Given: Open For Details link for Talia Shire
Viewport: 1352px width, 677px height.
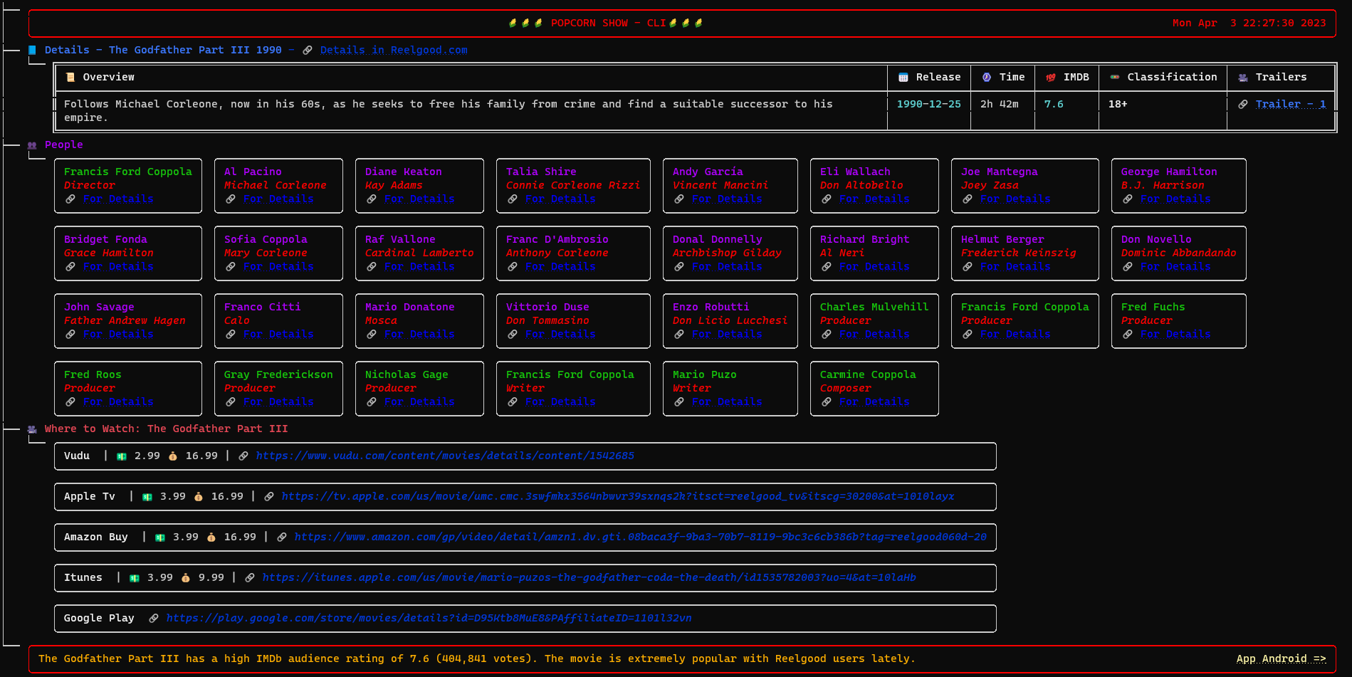Looking at the screenshot, I should pos(560,199).
